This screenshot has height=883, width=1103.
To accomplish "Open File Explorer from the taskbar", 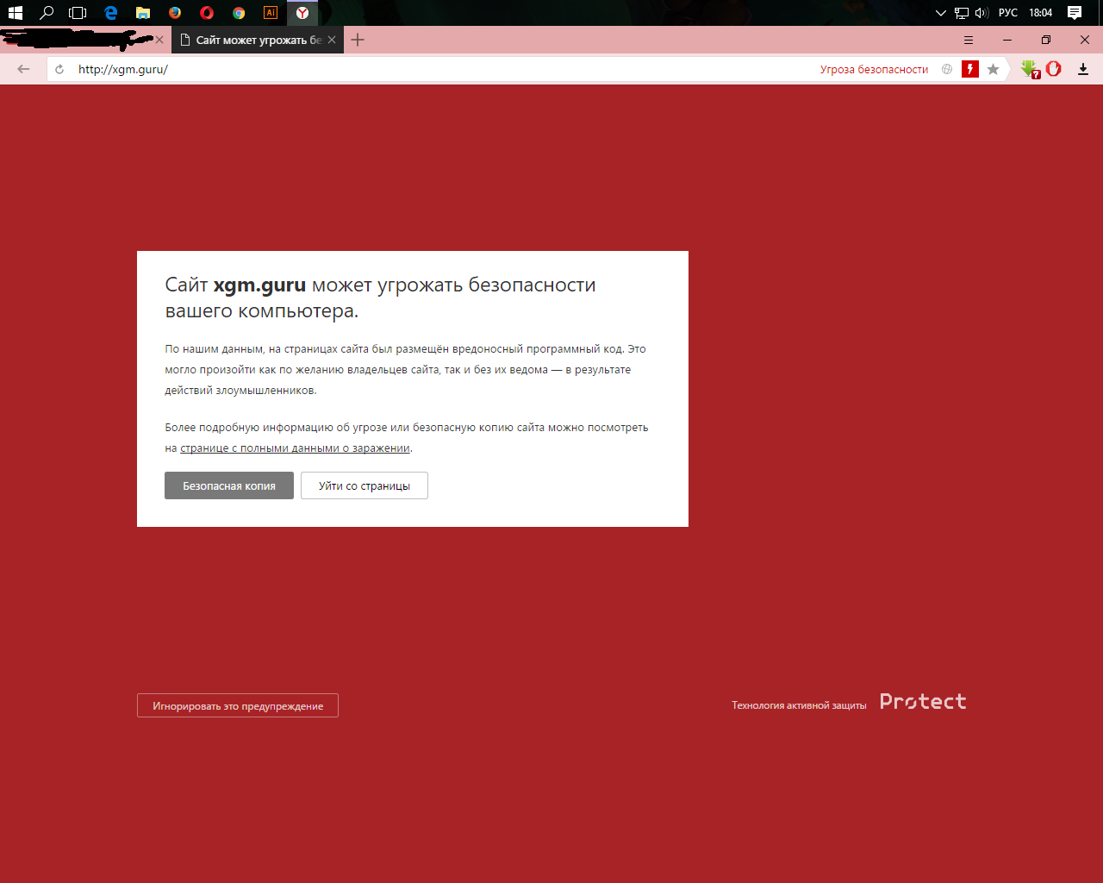I will (x=143, y=13).
